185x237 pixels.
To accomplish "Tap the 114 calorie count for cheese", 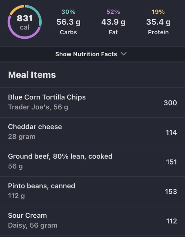I will coord(171,132).
